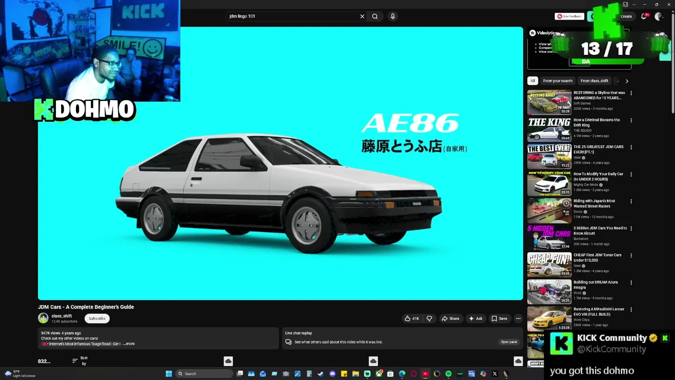Open THE KING drift video thumbnail
Viewport: 675px width, 380px height.
pos(549,129)
